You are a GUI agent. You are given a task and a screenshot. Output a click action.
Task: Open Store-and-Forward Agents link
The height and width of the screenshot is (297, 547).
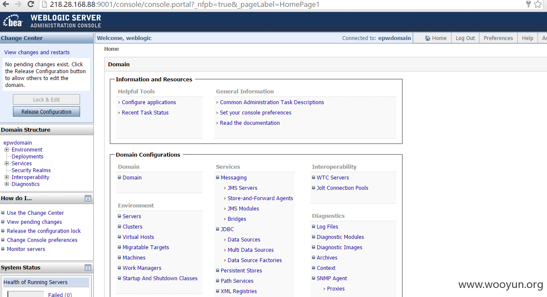pyautogui.click(x=260, y=198)
